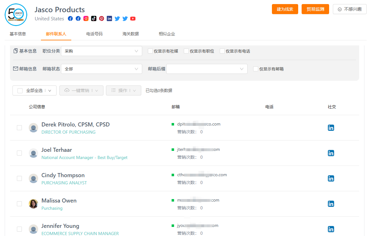371x236 pixels.
Task: Open Cindy Thompson's LinkedIn profile icon
Action: (x=331, y=178)
